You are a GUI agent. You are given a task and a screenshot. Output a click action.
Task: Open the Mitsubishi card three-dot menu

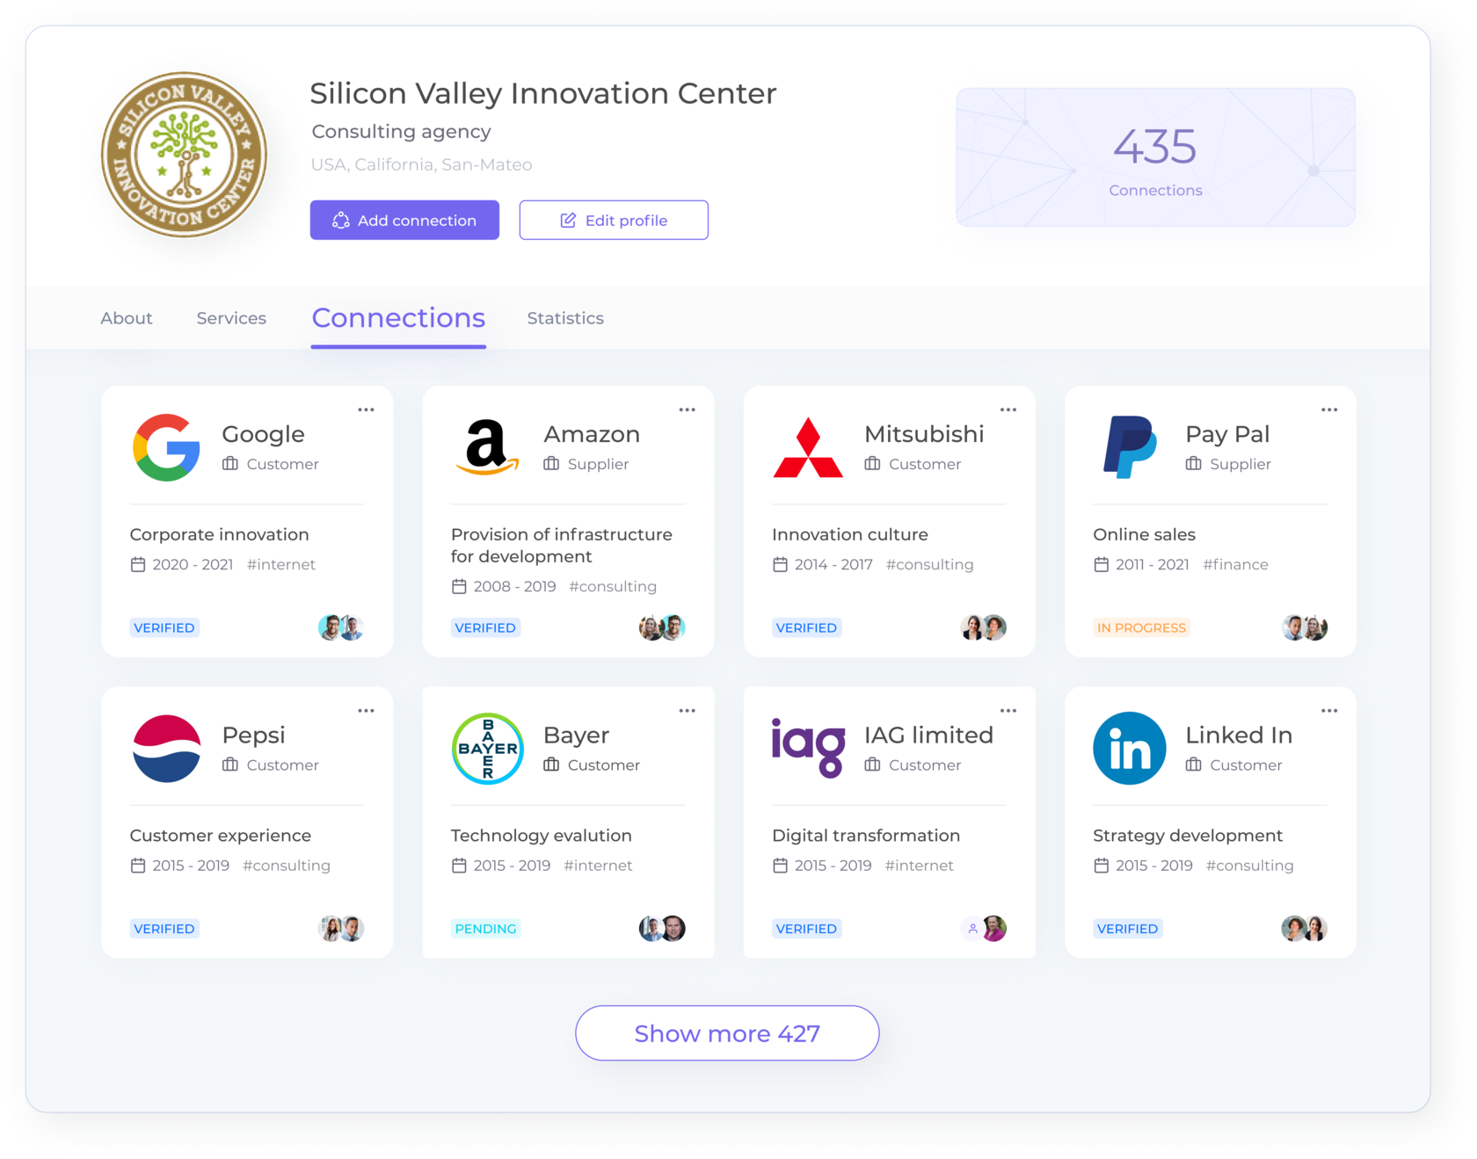(x=1008, y=409)
